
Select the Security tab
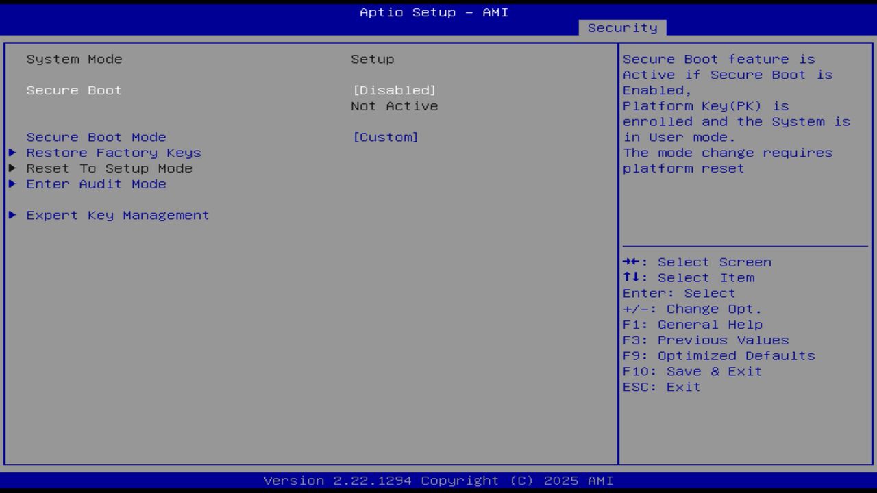pos(621,27)
